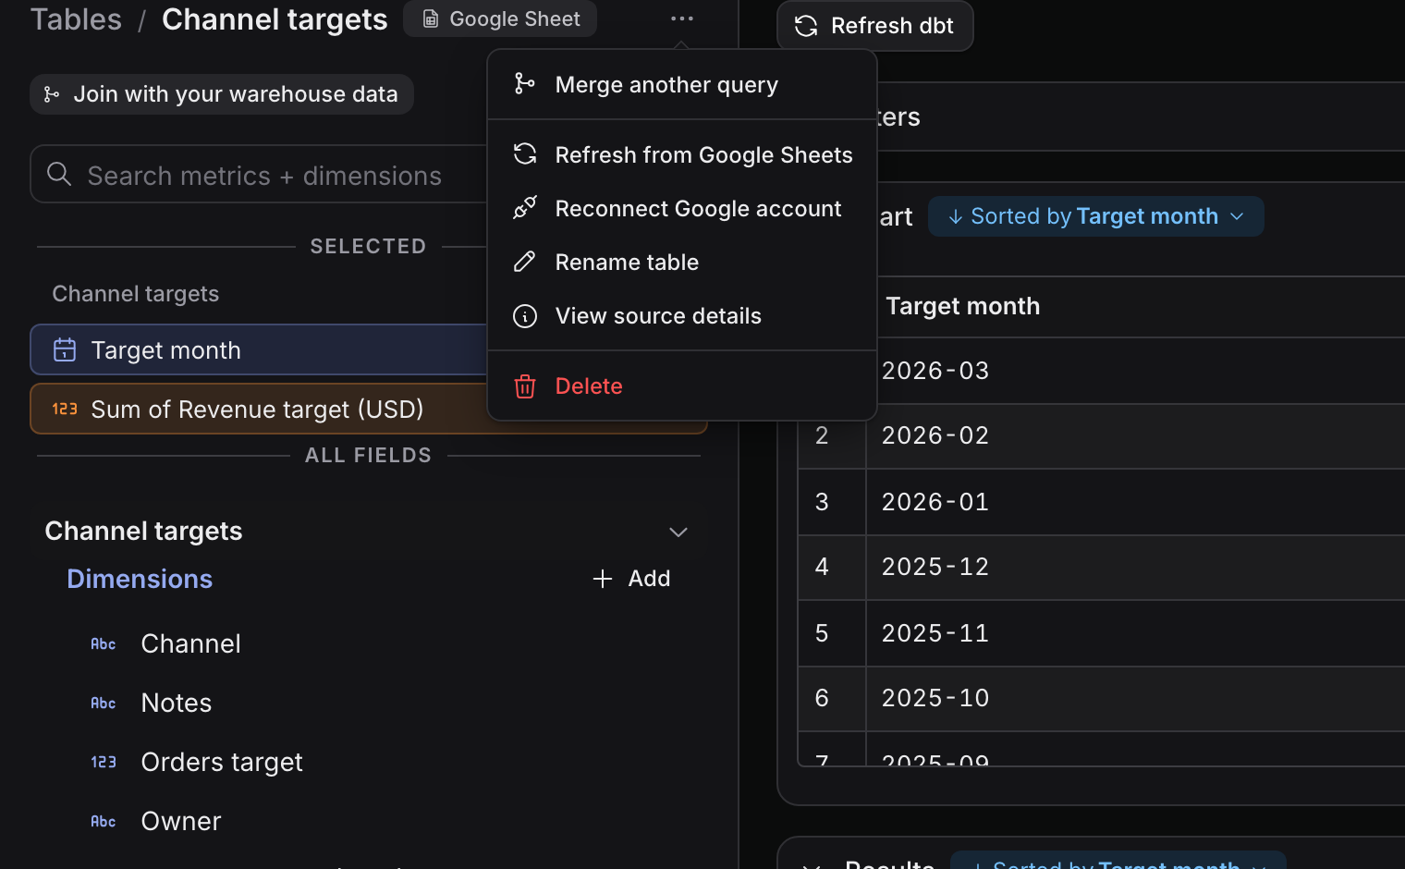Select the Channel dimension name

pyautogui.click(x=190, y=643)
